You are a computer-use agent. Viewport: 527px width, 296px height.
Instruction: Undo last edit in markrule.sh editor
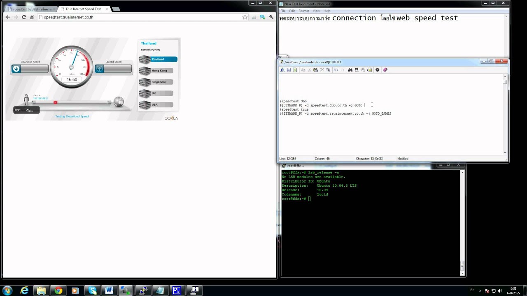click(x=336, y=70)
